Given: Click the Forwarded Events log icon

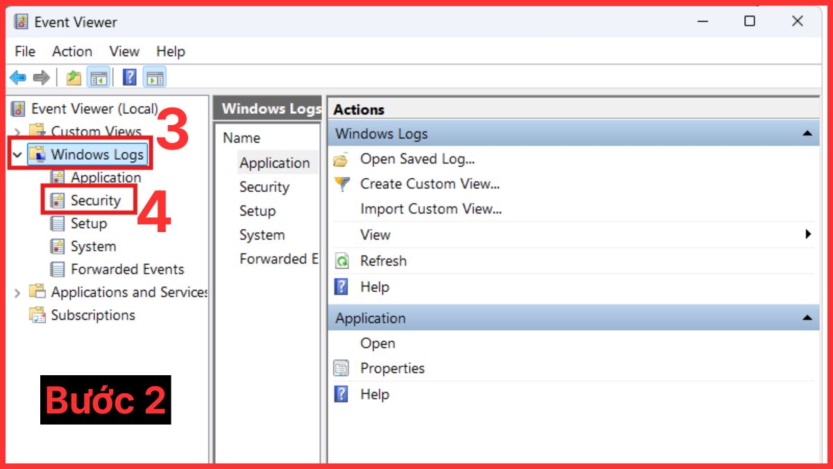Looking at the screenshot, I should (x=58, y=269).
